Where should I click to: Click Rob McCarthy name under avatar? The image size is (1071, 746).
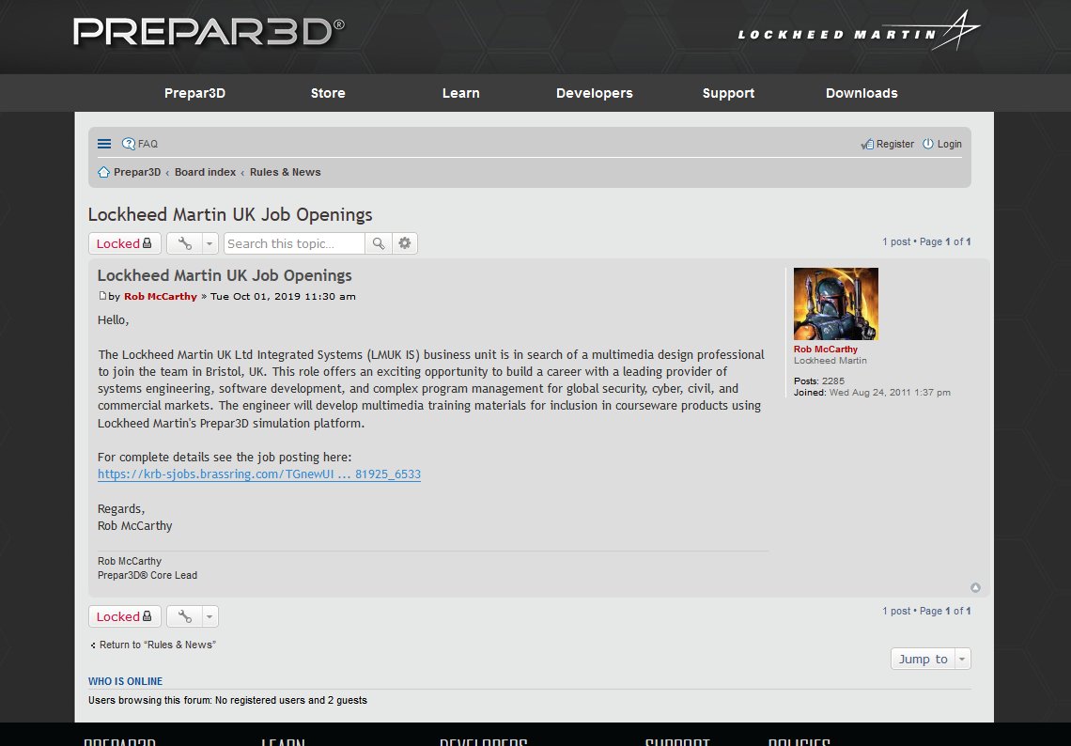[825, 350]
